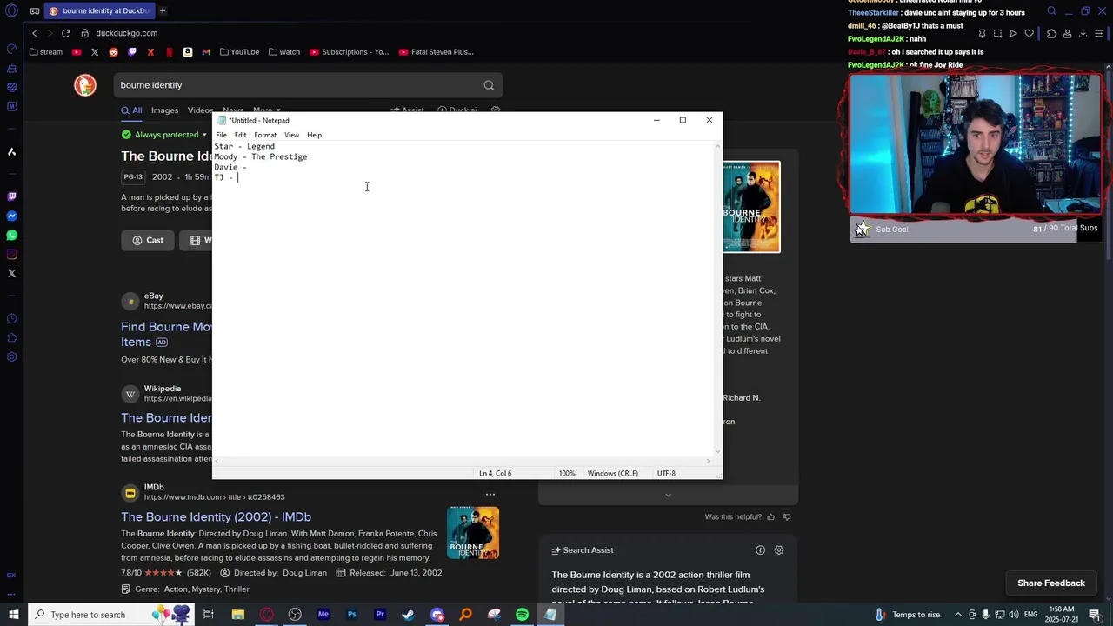
Task: Open the Twitch bookmark
Action: [x=132, y=52]
